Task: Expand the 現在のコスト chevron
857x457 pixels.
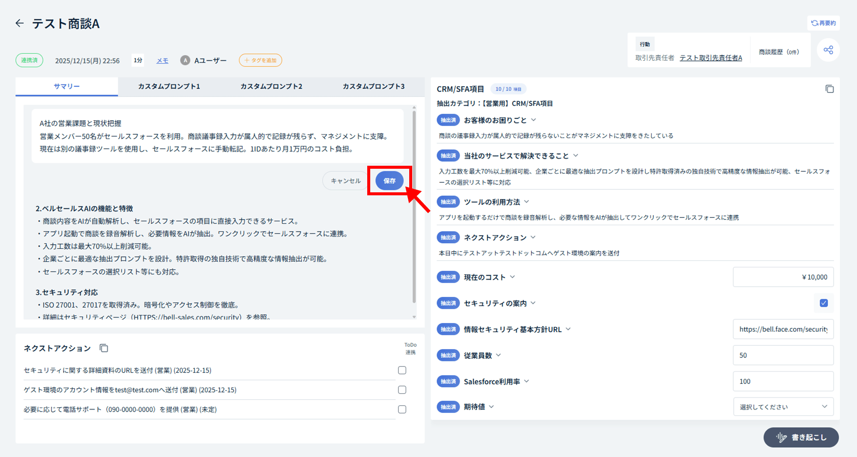Action: coord(512,277)
